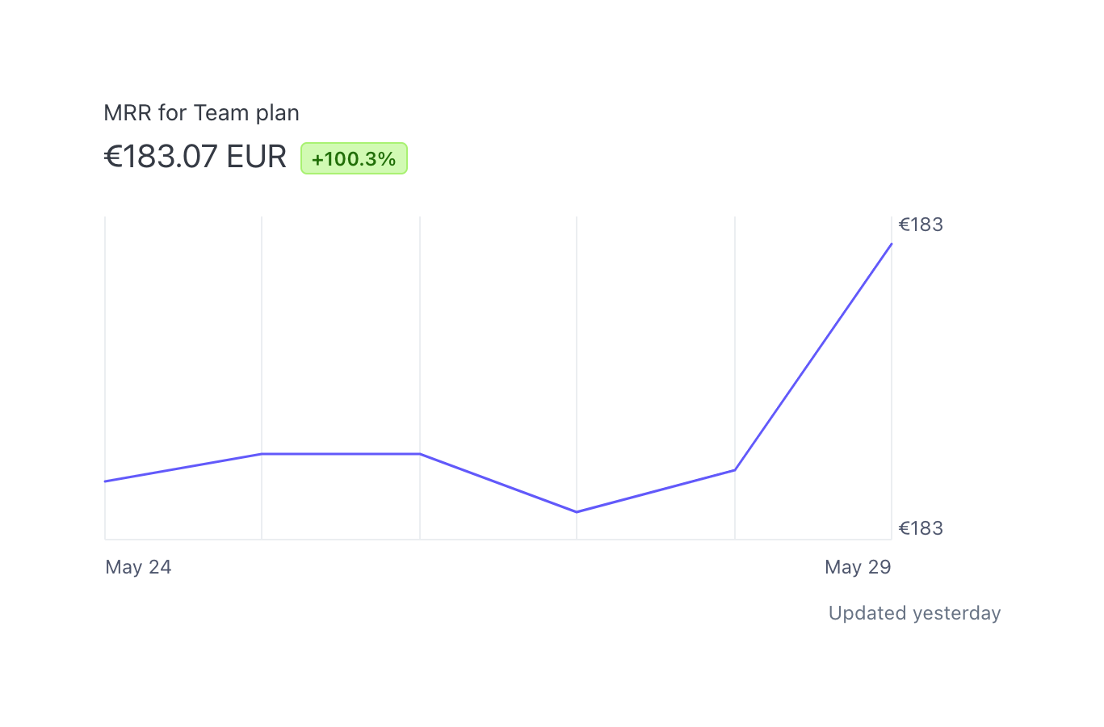
Task: Click the €183.07 EUR total value
Action: coord(195,157)
